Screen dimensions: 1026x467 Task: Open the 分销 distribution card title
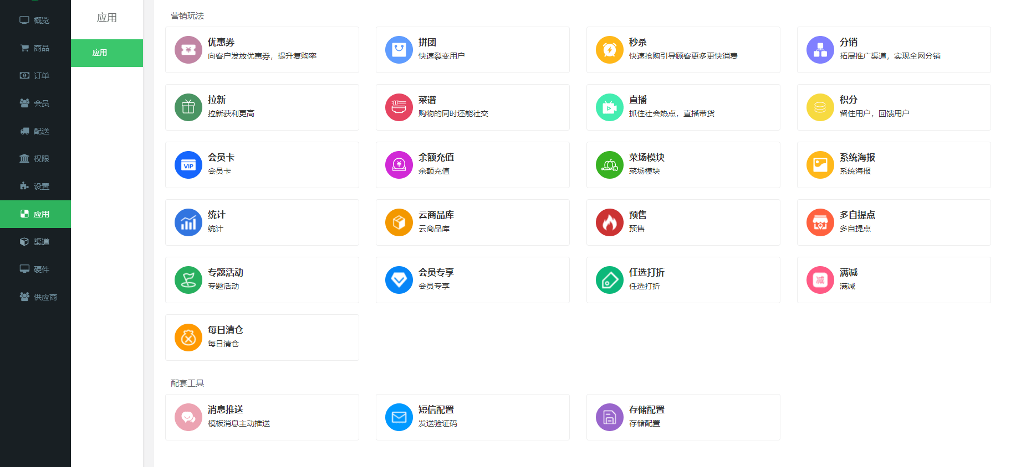(848, 43)
